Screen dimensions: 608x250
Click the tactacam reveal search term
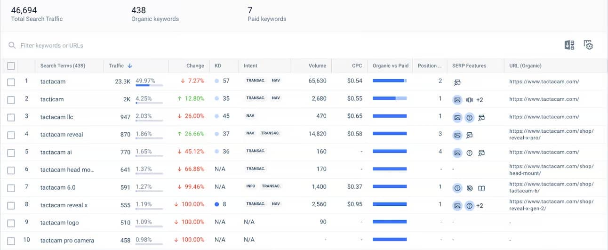click(62, 135)
